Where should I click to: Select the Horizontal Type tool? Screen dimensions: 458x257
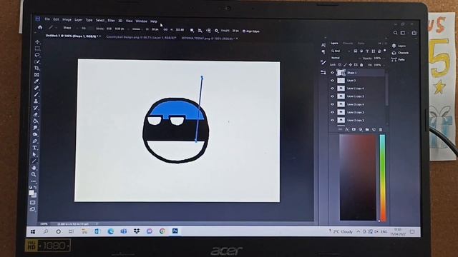point(34,148)
